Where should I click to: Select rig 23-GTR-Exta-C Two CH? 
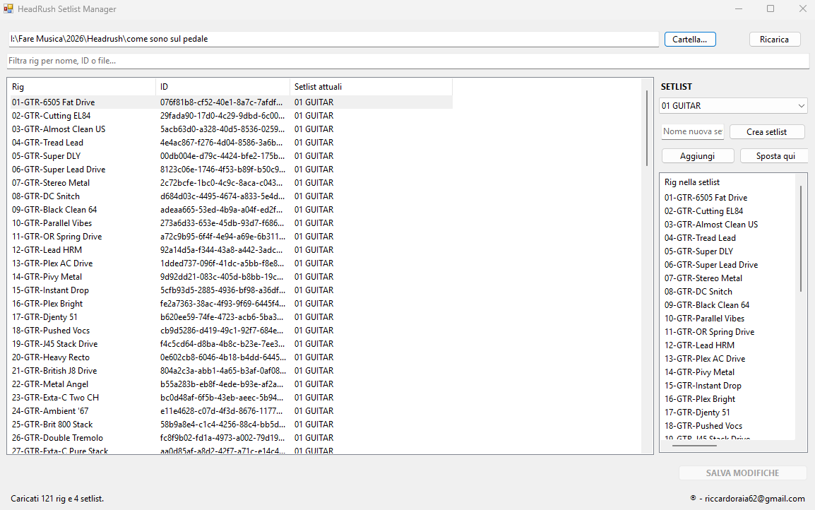pos(56,398)
